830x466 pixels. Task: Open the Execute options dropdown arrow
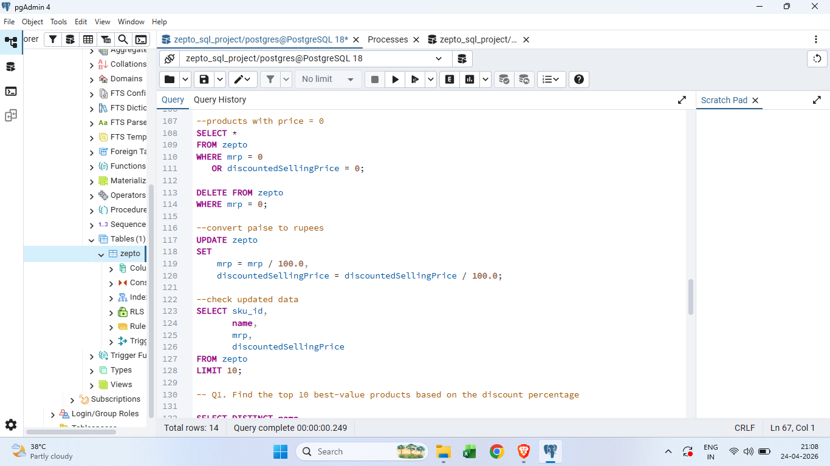[431, 79]
